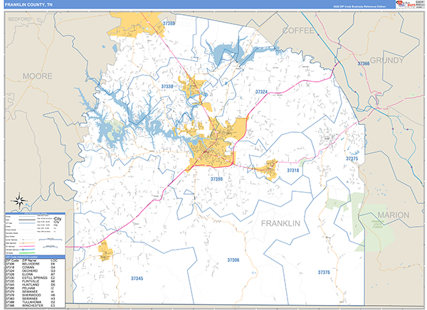
Task: Click the large City legend sample text
Action: pyautogui.click(x=58, y=218)
